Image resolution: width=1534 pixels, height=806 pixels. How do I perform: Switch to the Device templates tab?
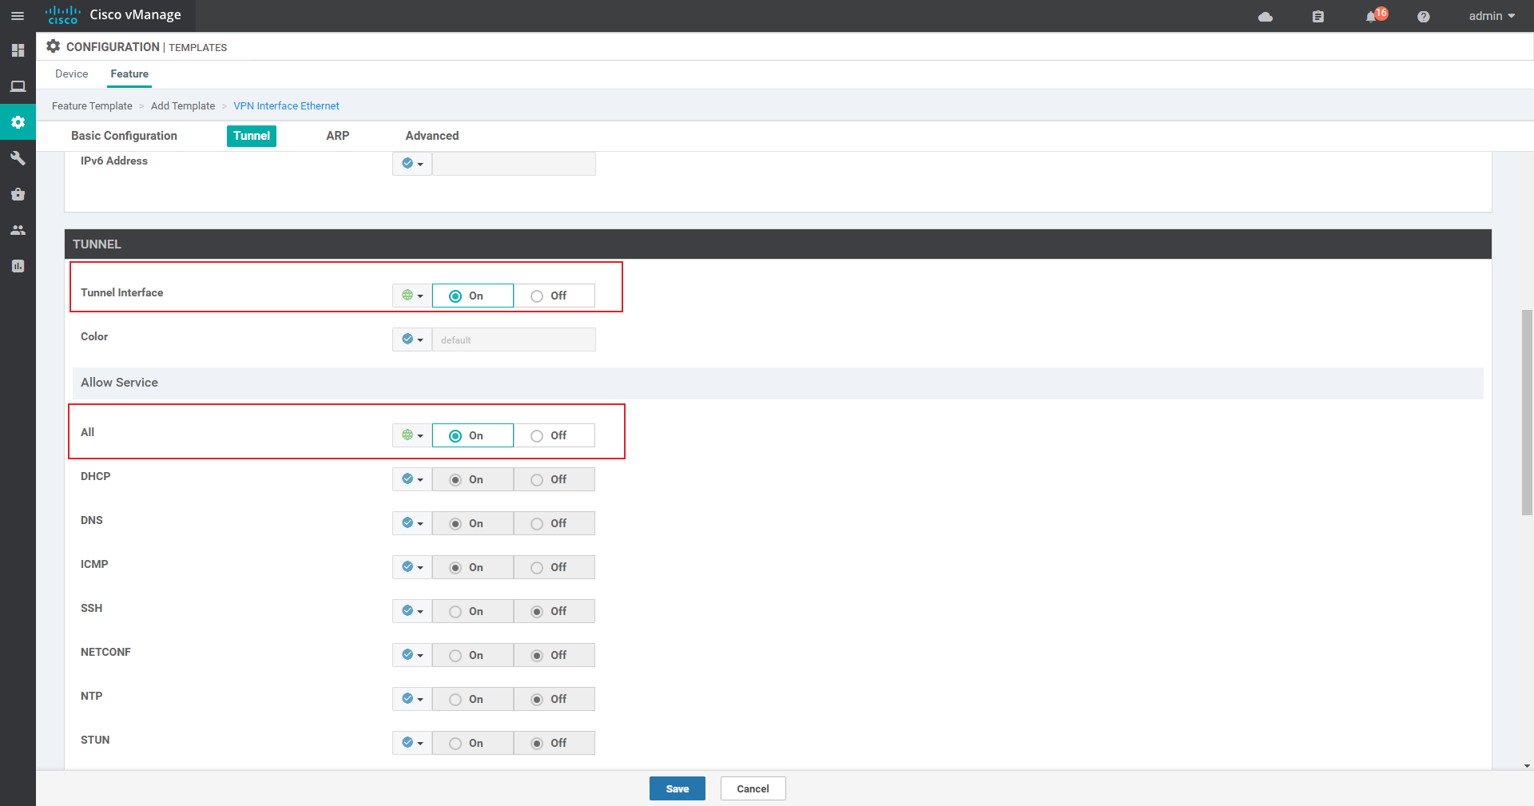coord(71,73)
